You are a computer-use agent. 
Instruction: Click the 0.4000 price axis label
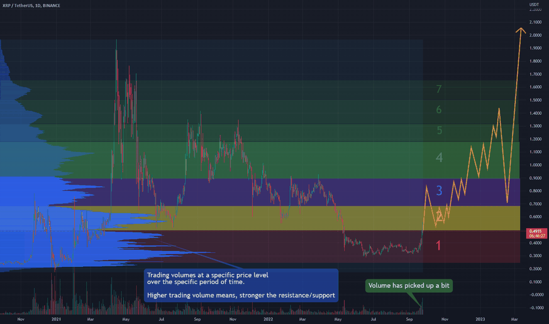[x=535, y=243]
